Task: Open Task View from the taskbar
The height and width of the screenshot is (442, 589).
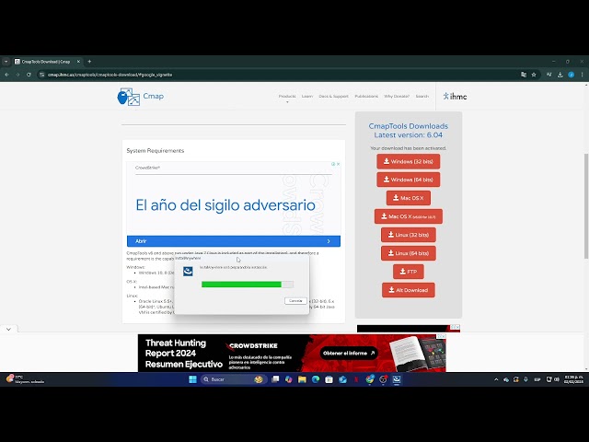Action: 275,379
